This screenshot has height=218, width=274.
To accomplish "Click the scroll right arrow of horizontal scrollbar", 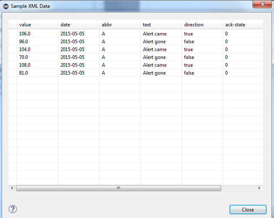I will tap(259, 188).
